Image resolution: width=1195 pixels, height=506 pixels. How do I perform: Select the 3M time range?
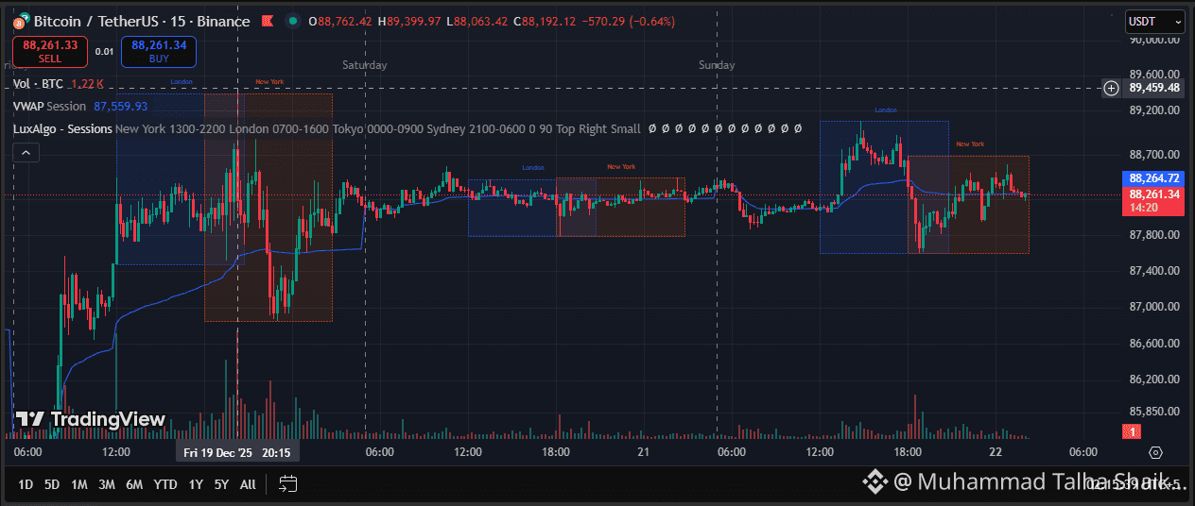[x=107, y=484]
